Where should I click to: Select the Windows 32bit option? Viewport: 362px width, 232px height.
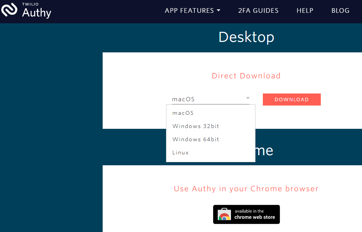tap(211, 126)
